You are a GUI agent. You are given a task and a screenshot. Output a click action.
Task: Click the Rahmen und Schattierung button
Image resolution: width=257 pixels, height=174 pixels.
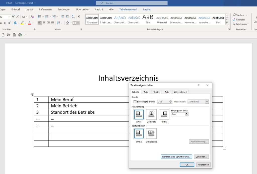point(176,157)
